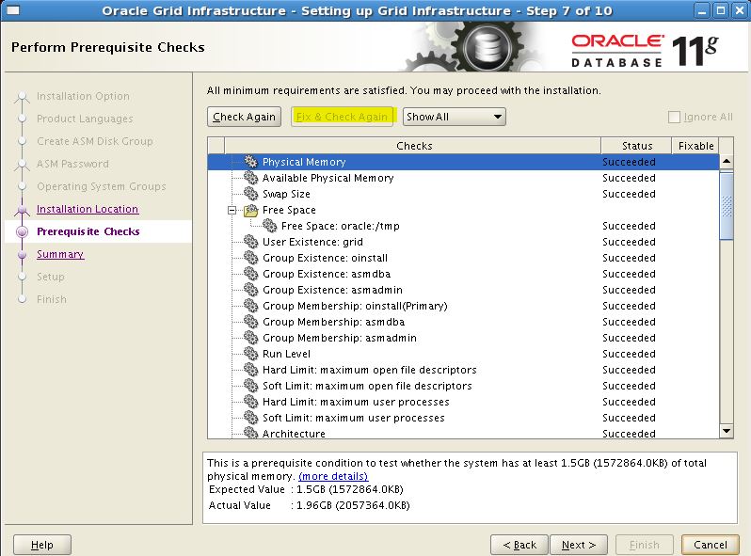
Task: Click gear icon beside Available Physical Memory
Action: click(250, 178)
